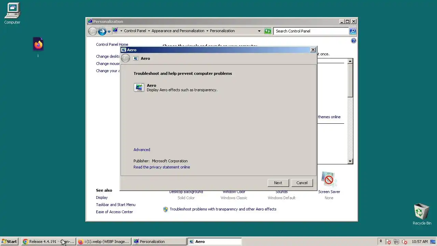Viewport: 437px width, 246px height.
Task: Open the Window Color link
Action: [x=234, y=192]
